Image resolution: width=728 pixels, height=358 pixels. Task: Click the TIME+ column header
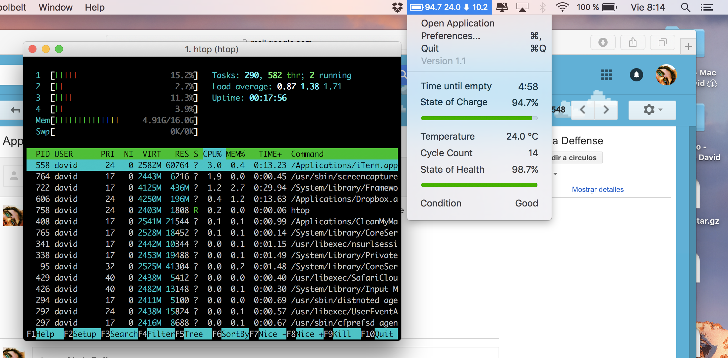270,154
